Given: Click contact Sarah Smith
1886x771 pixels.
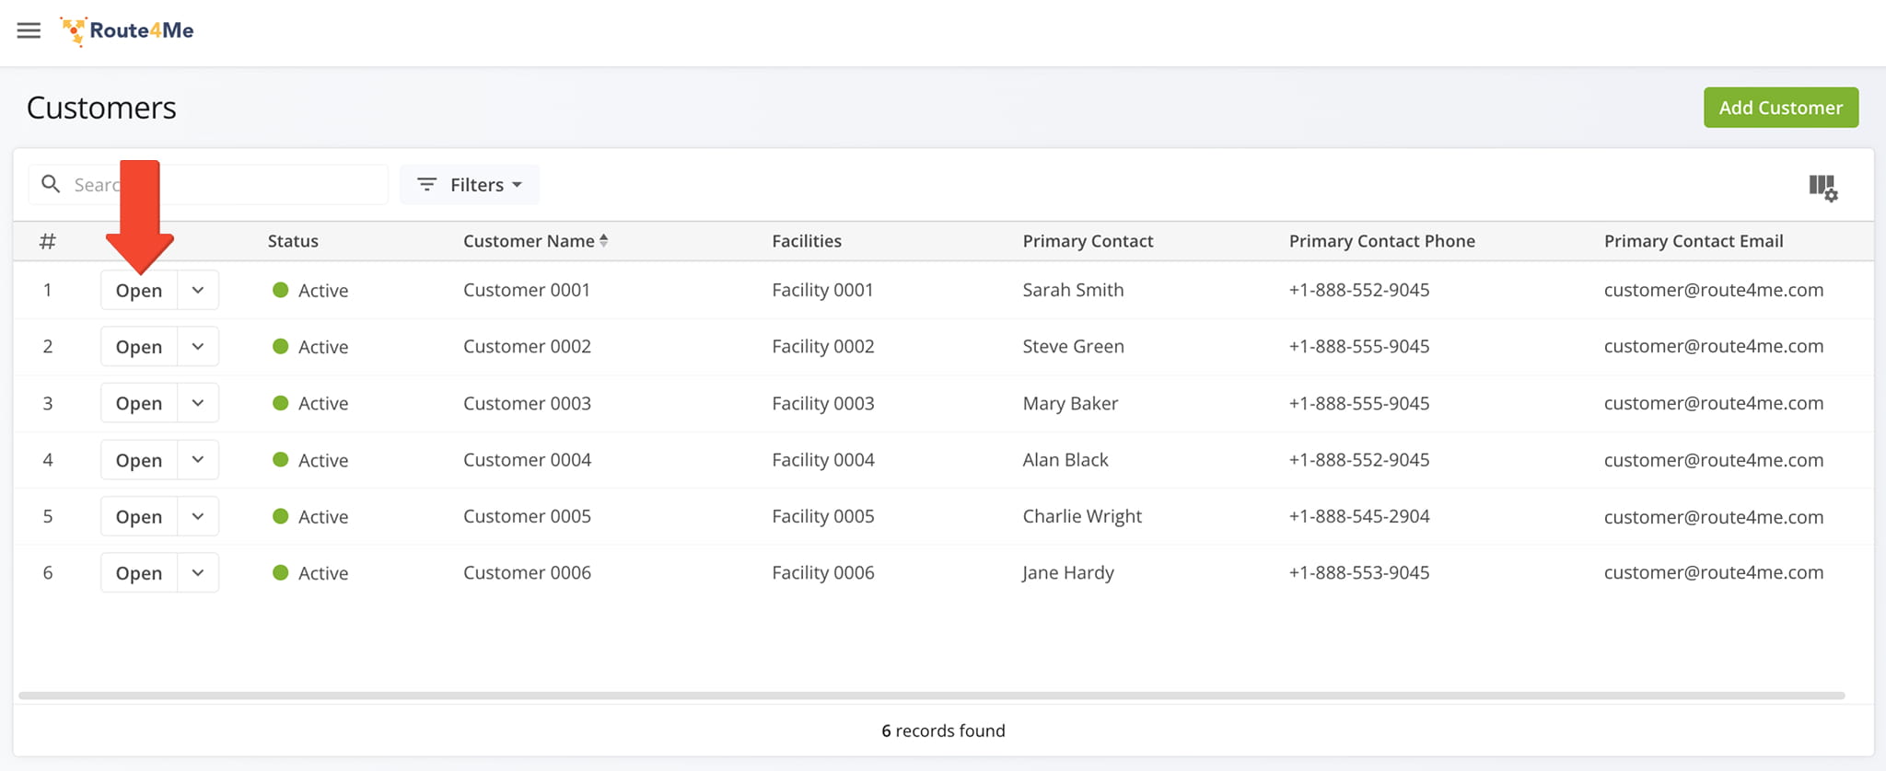Looking at the screenshot, I should [x=1073, y=290].
